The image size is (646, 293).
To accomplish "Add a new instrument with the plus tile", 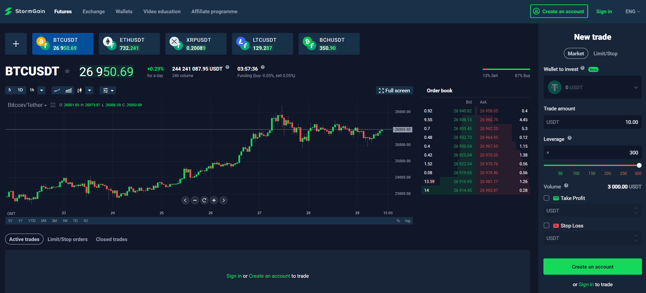I will coord(16,44).
